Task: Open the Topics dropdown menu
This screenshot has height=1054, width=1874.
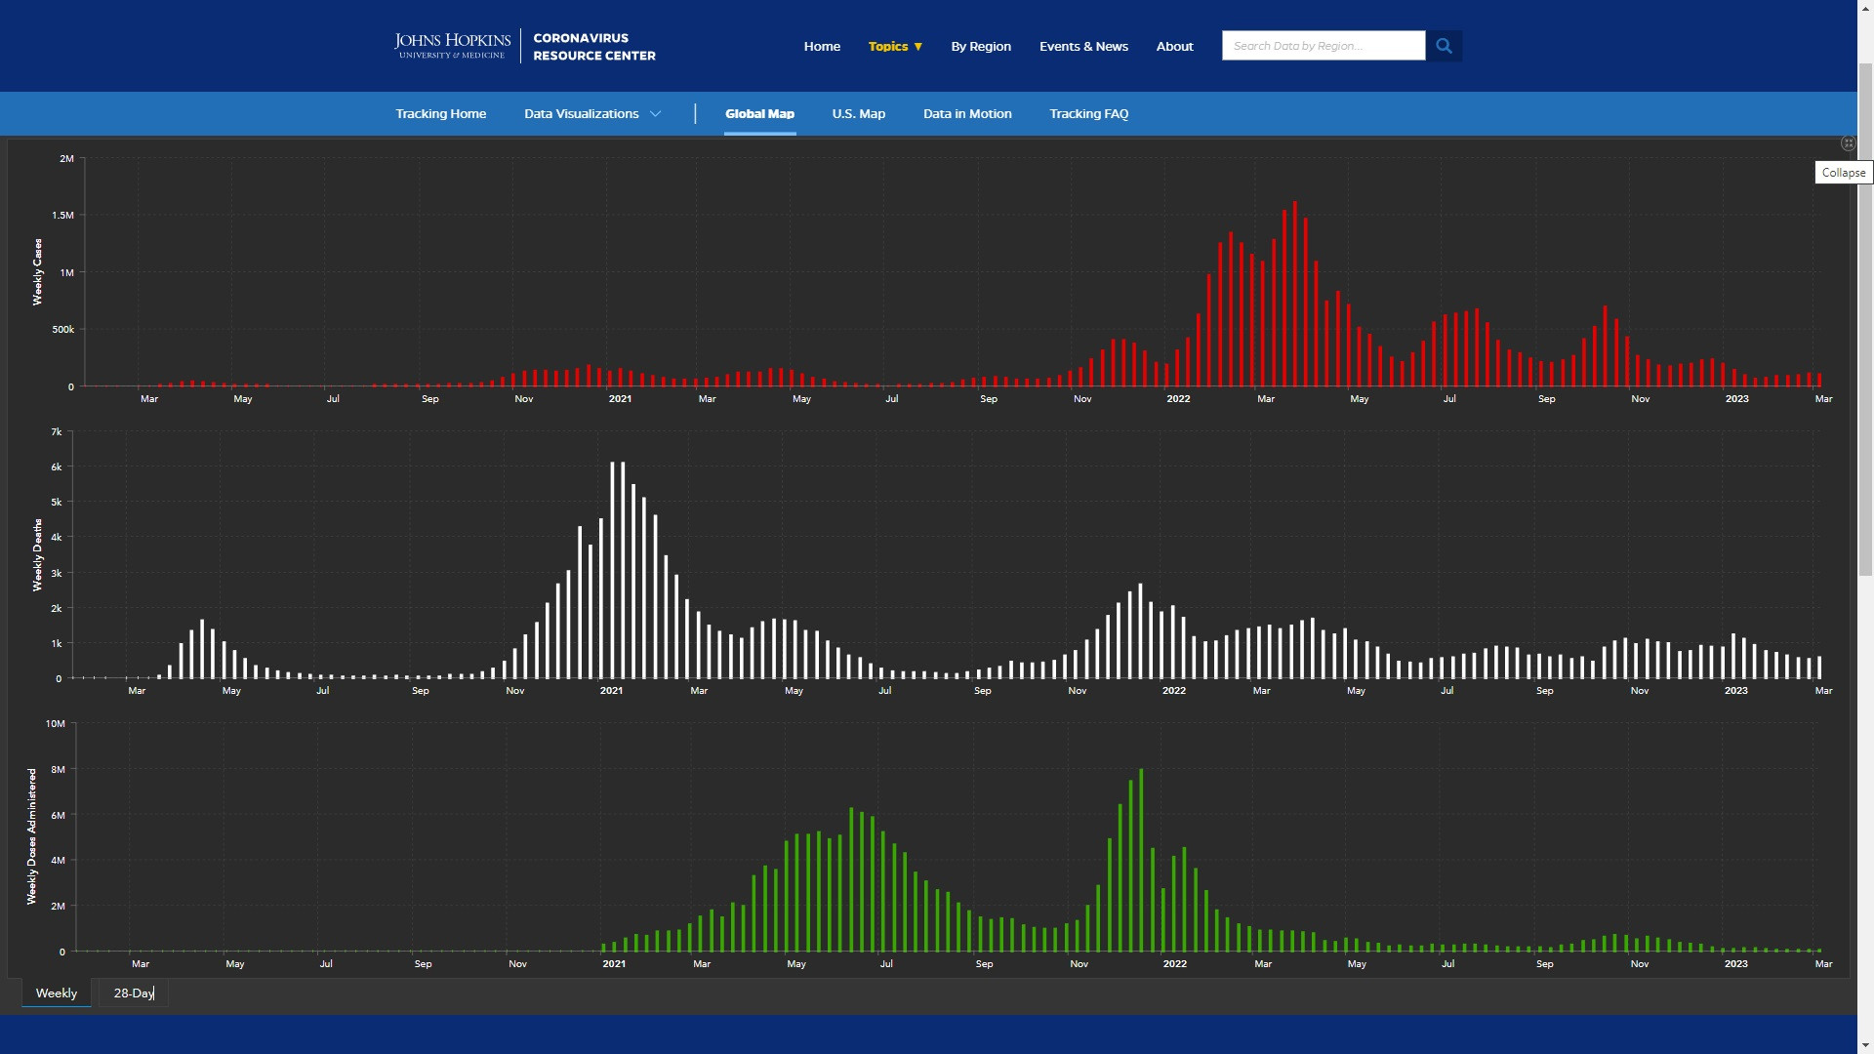Action: click(895, 46)
